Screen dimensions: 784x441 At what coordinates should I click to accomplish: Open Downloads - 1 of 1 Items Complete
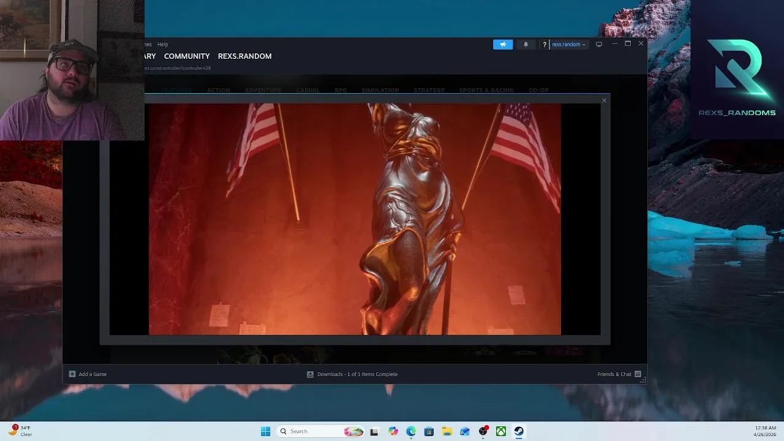(357, 374)
